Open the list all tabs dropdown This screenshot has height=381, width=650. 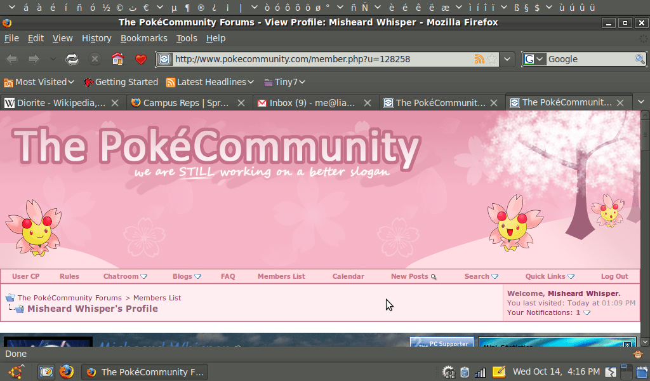[641, 102]
